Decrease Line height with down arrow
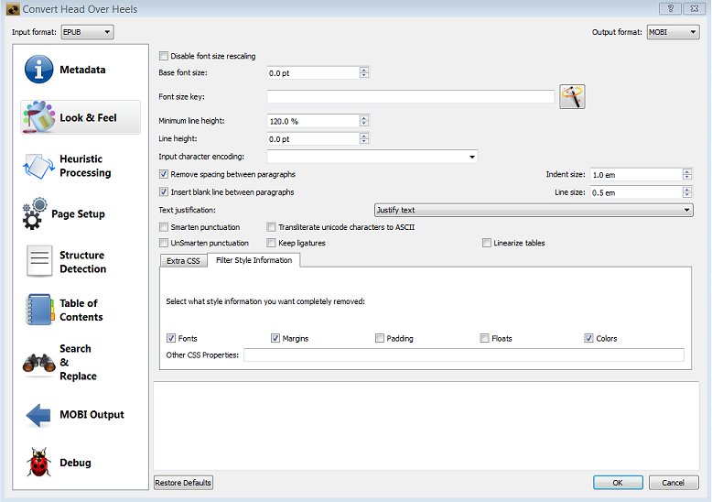This screenshot has height=502, width=712. click(364, 141)
